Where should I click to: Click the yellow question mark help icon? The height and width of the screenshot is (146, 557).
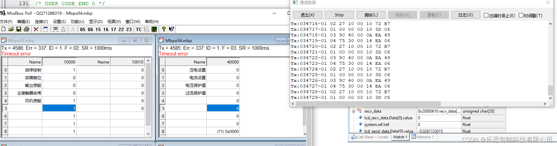164,29
